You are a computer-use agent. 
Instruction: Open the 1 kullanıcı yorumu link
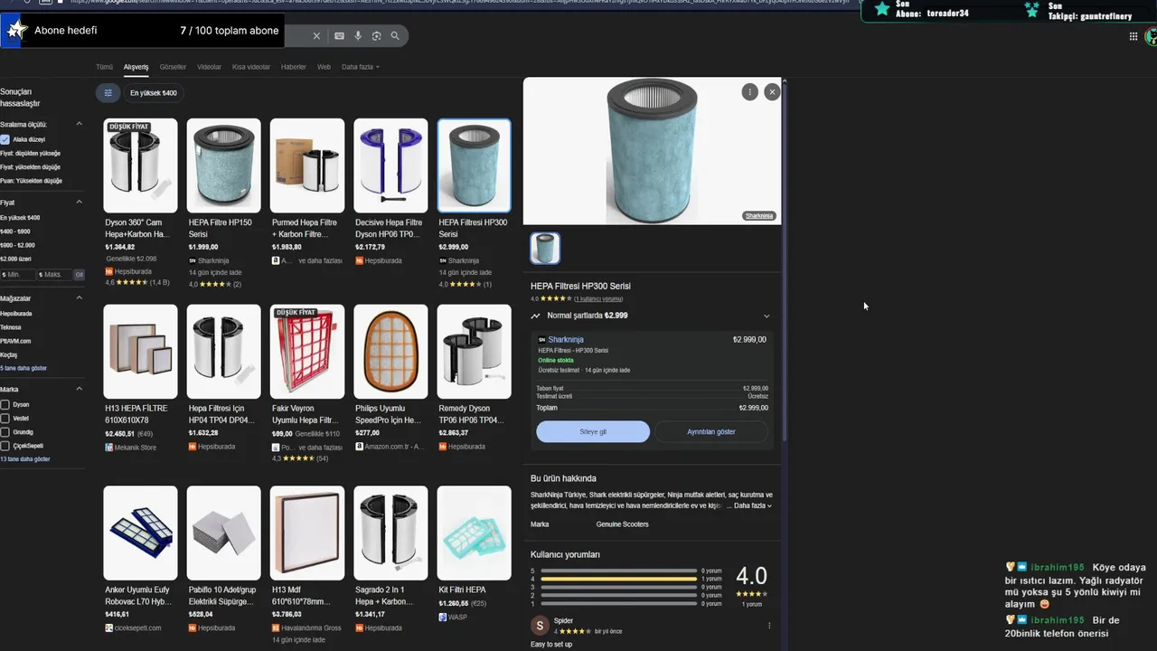point(598,298)
